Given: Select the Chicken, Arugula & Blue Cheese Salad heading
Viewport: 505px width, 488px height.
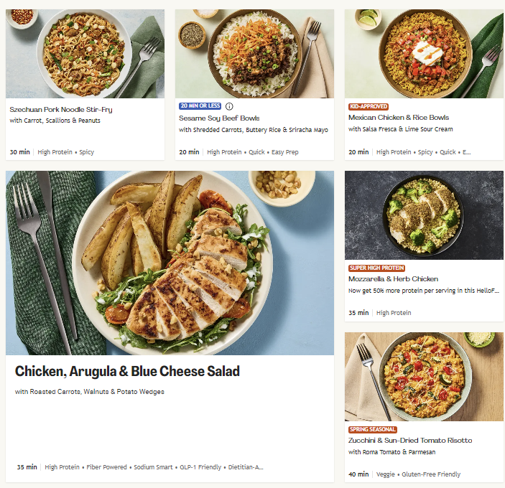Looking at the screenshot, I should [127, 372].
